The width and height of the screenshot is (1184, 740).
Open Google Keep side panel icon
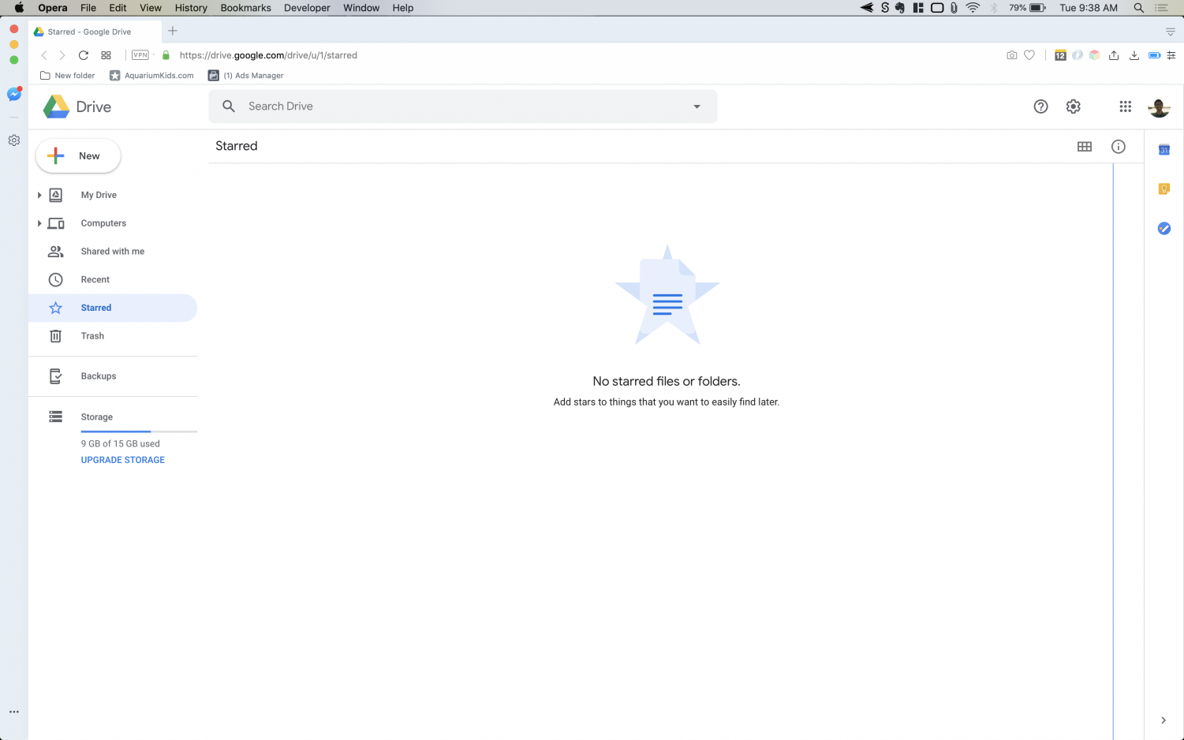(x=1163, y=189)
